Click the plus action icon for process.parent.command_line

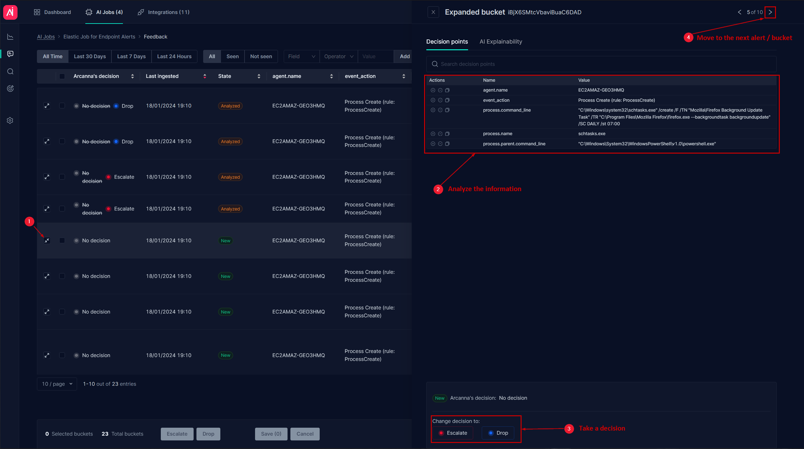coord(433,144)
